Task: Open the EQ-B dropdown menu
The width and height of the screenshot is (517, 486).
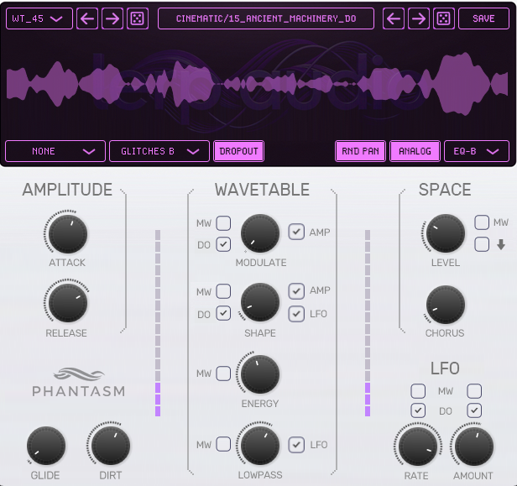Action: 477,151
